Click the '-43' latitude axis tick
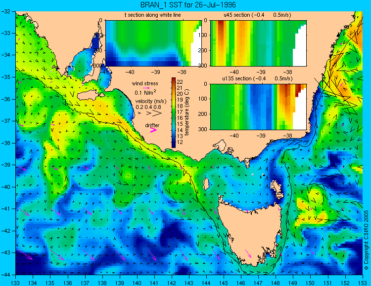371x286 pixels. click(x=5, y=253)
